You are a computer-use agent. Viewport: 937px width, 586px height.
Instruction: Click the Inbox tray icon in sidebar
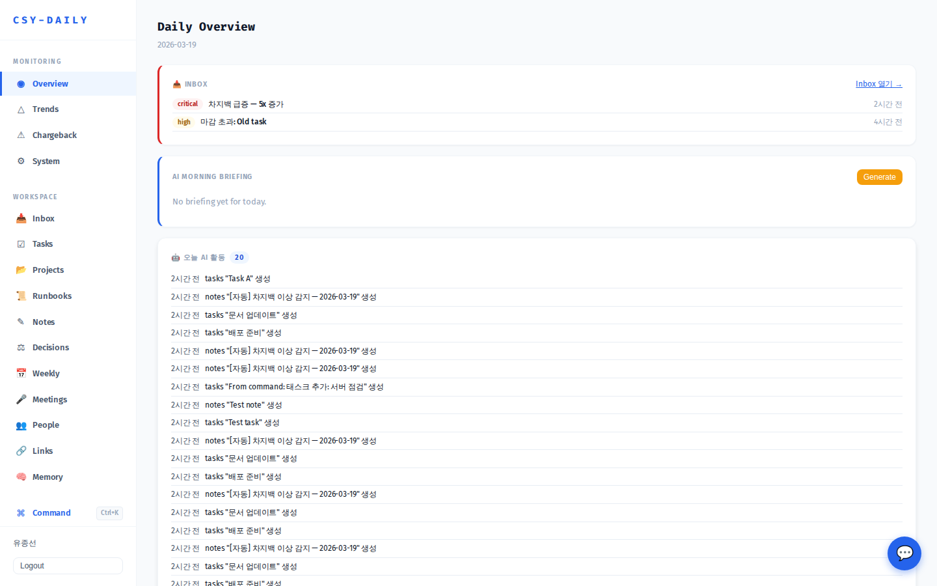click(21, 219)
